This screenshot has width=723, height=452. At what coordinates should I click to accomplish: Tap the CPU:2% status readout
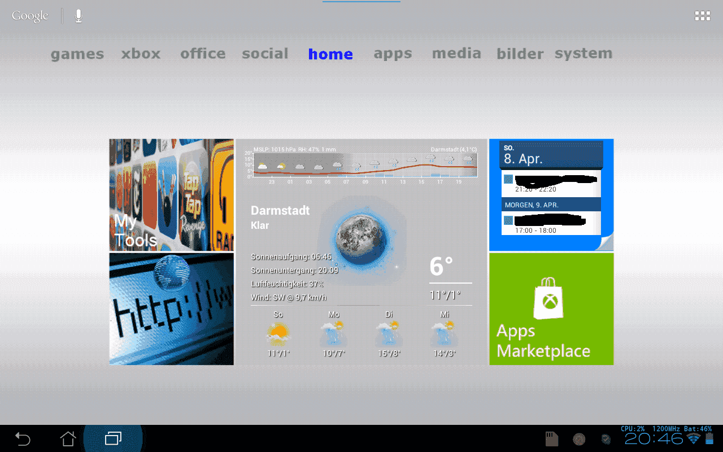tap(633, 429)
